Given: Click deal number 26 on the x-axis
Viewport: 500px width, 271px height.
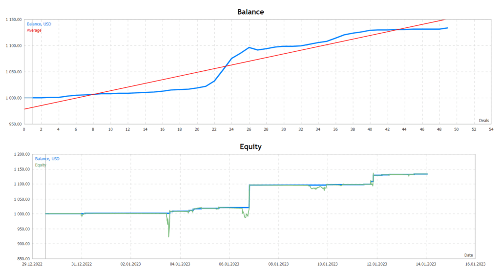Looking at the screenshot, I should tap(249, 129).
